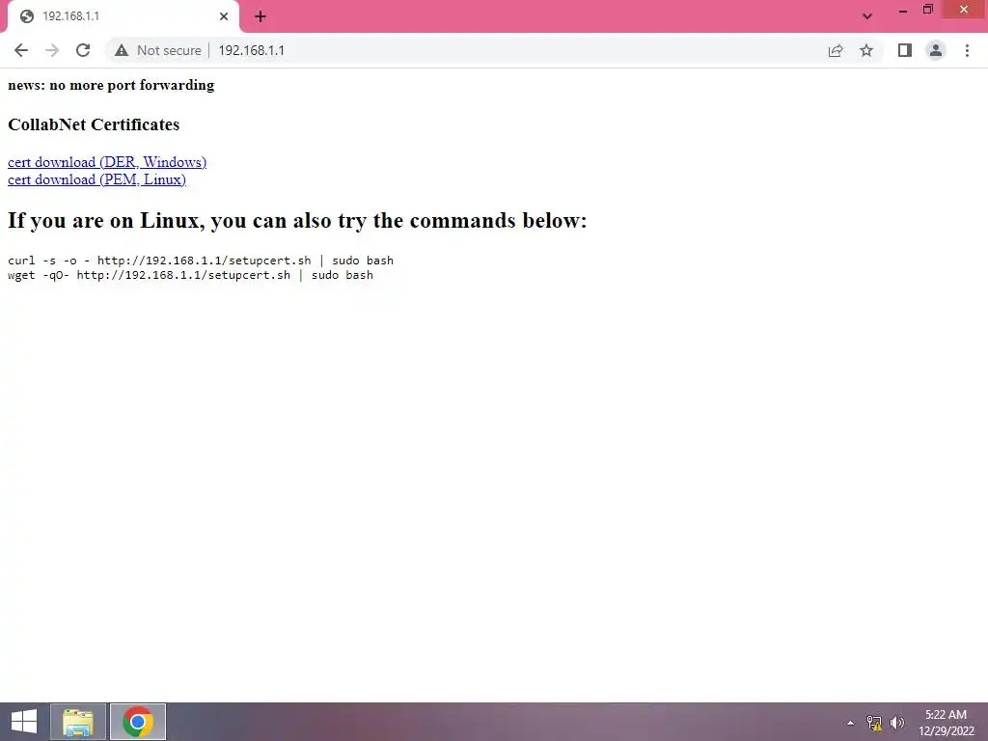The width and height of the screenshot is (988, 741).
Task: Download the PEM Linux certificate
Action: pyautogui.click(x=97, y=179)
